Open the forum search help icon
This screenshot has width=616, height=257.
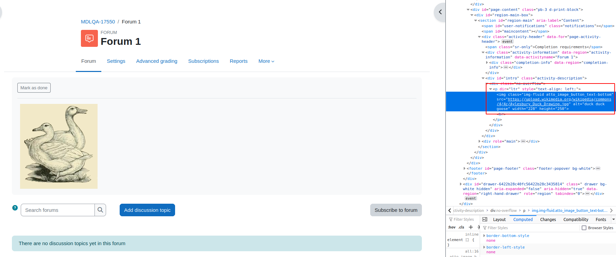15,208
